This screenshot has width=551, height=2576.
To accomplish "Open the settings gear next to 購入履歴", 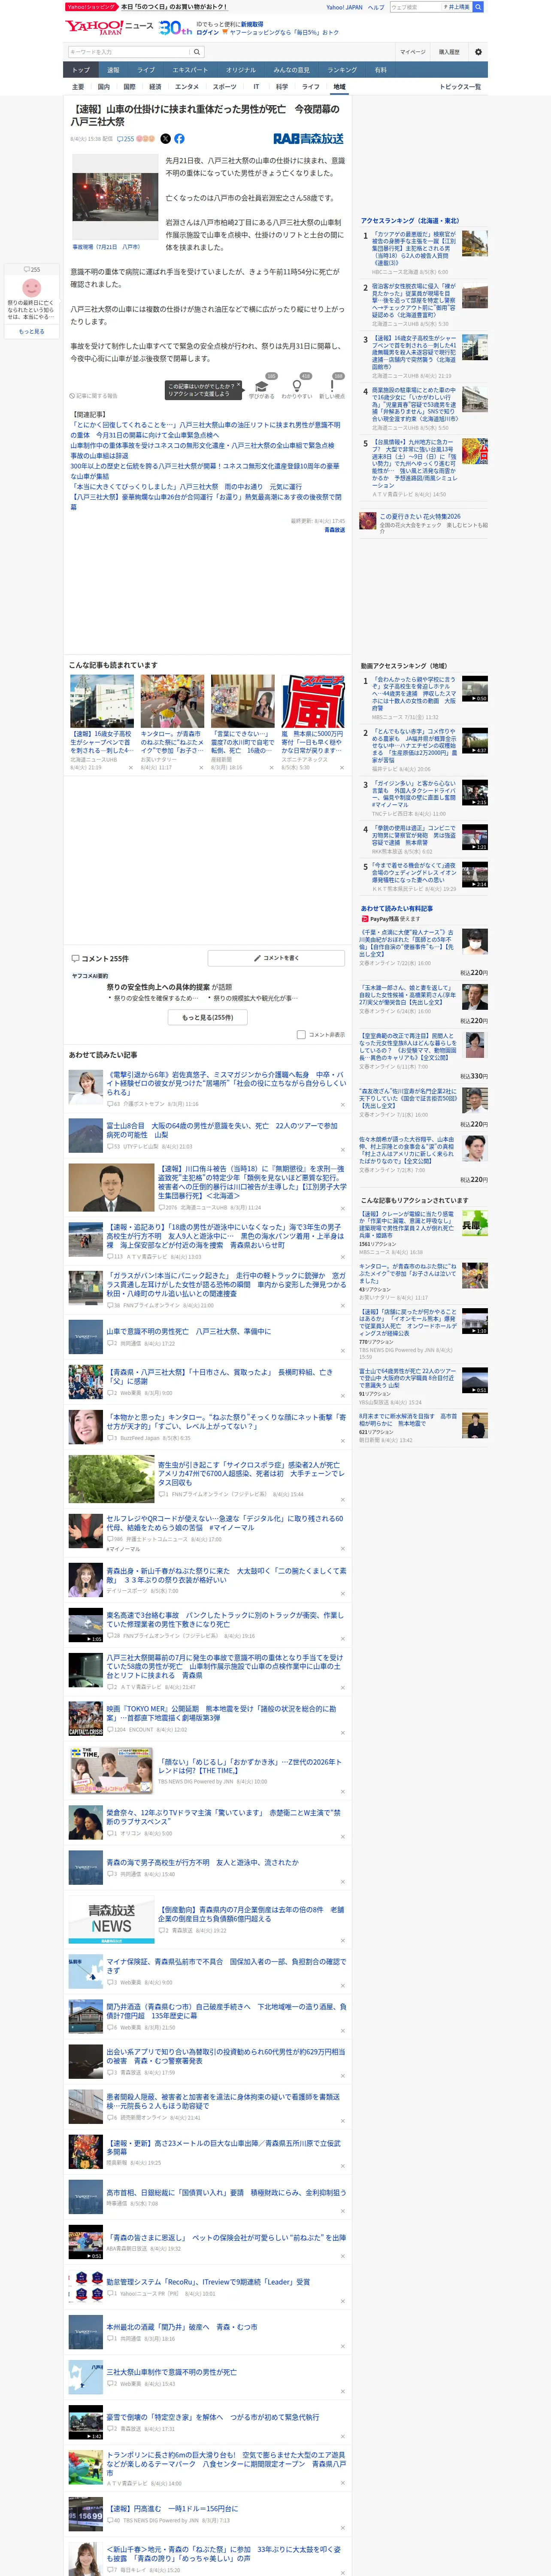I will tap(478, 52).
